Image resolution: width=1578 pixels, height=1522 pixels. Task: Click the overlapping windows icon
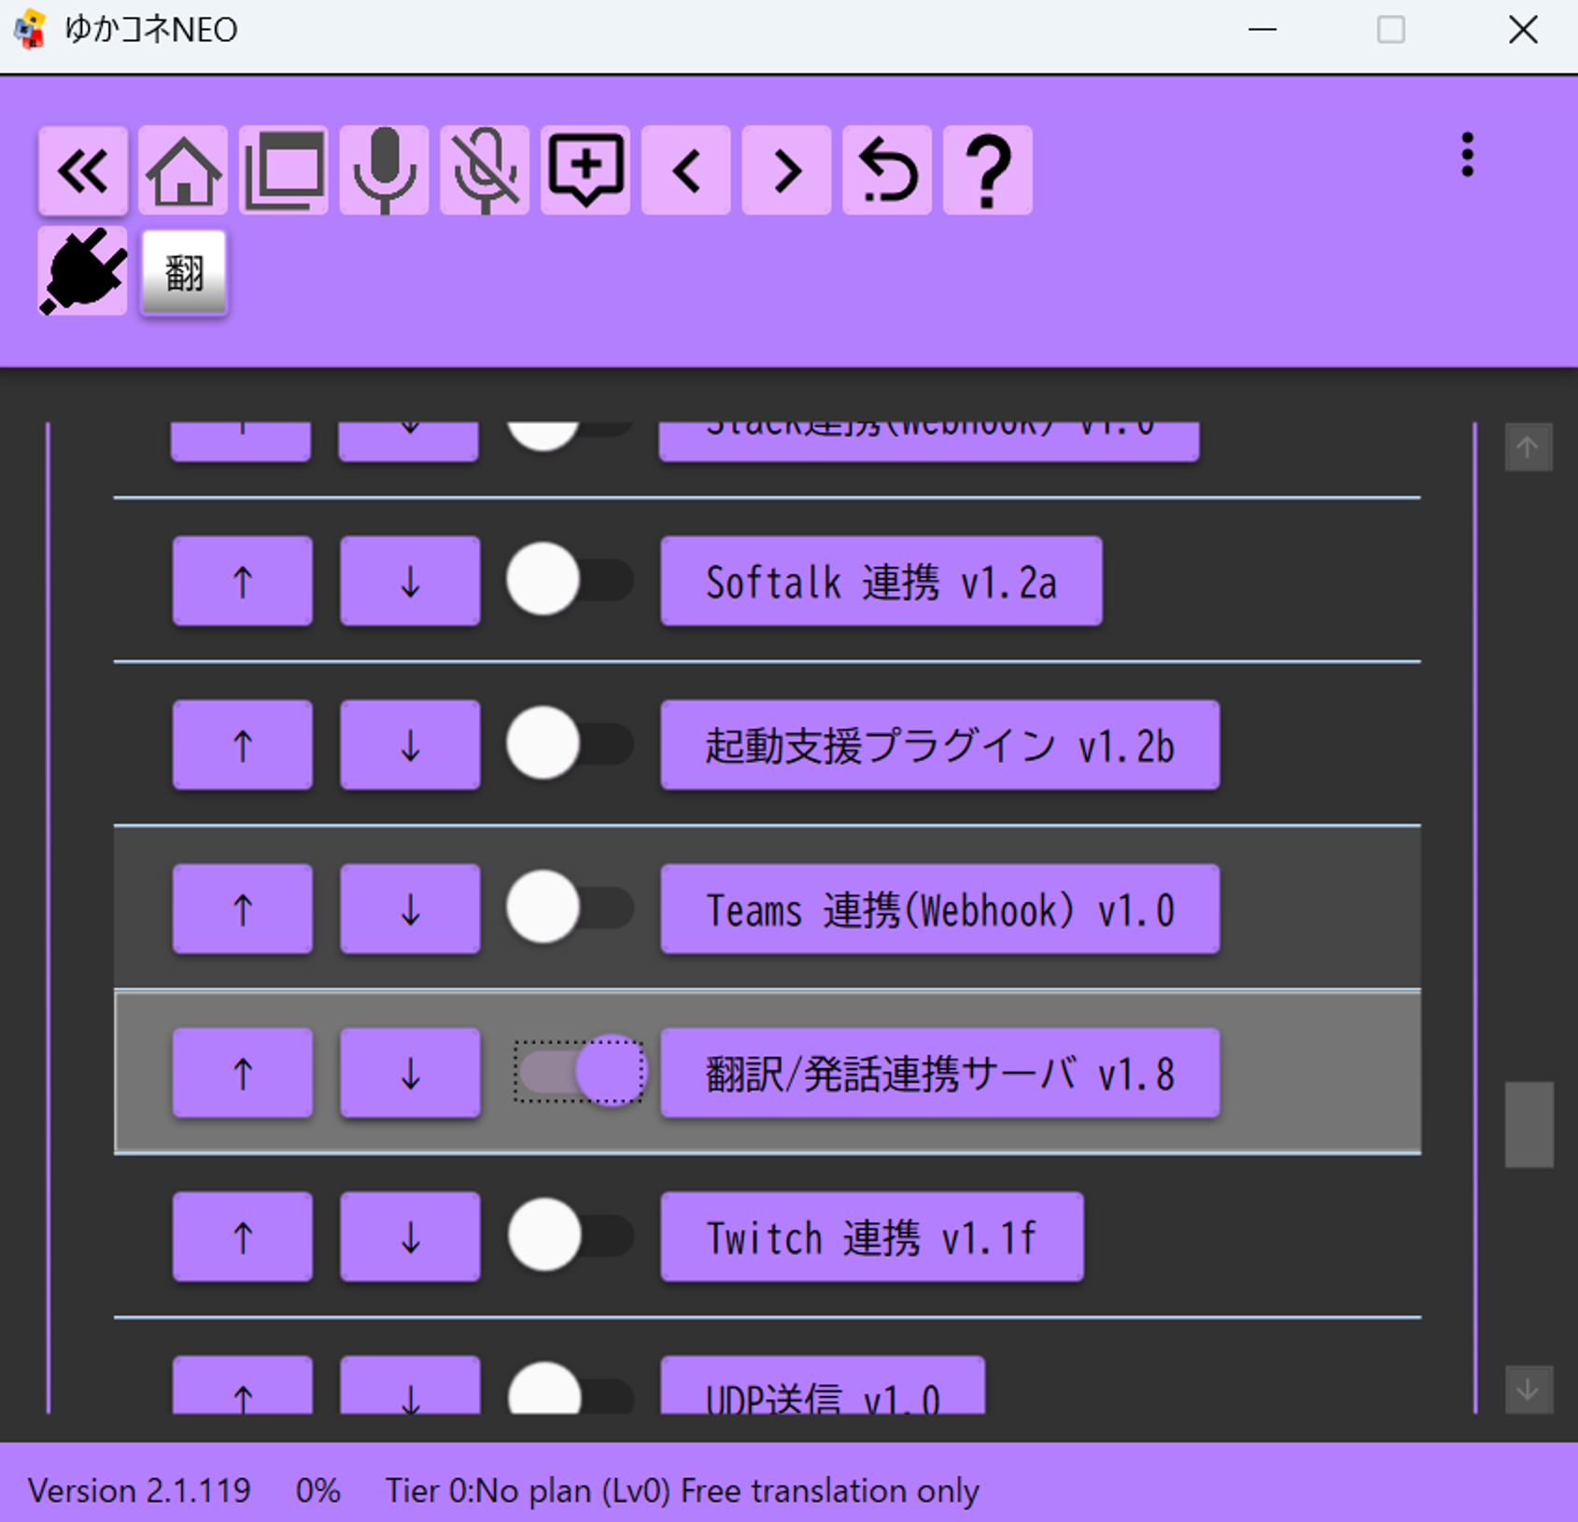pyautogui.click(x=284, y=171)
